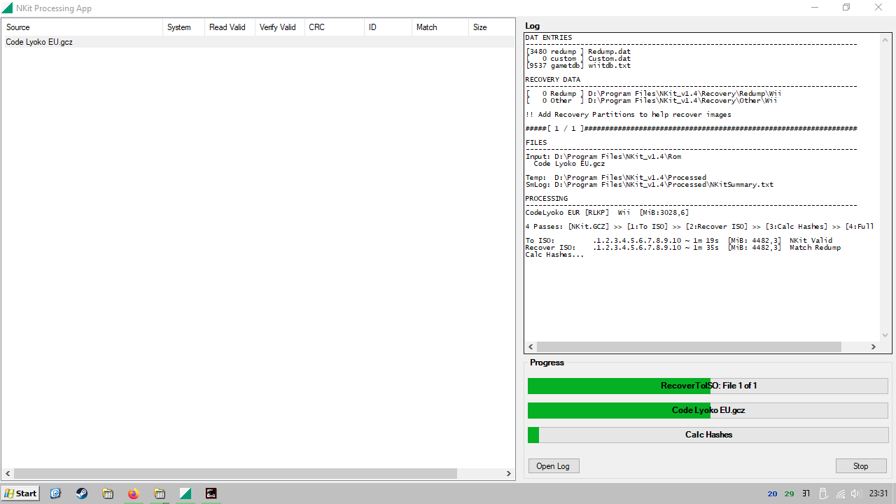
Task: Click the blue 20 temperature tray icon
Action: click(772, 493)
